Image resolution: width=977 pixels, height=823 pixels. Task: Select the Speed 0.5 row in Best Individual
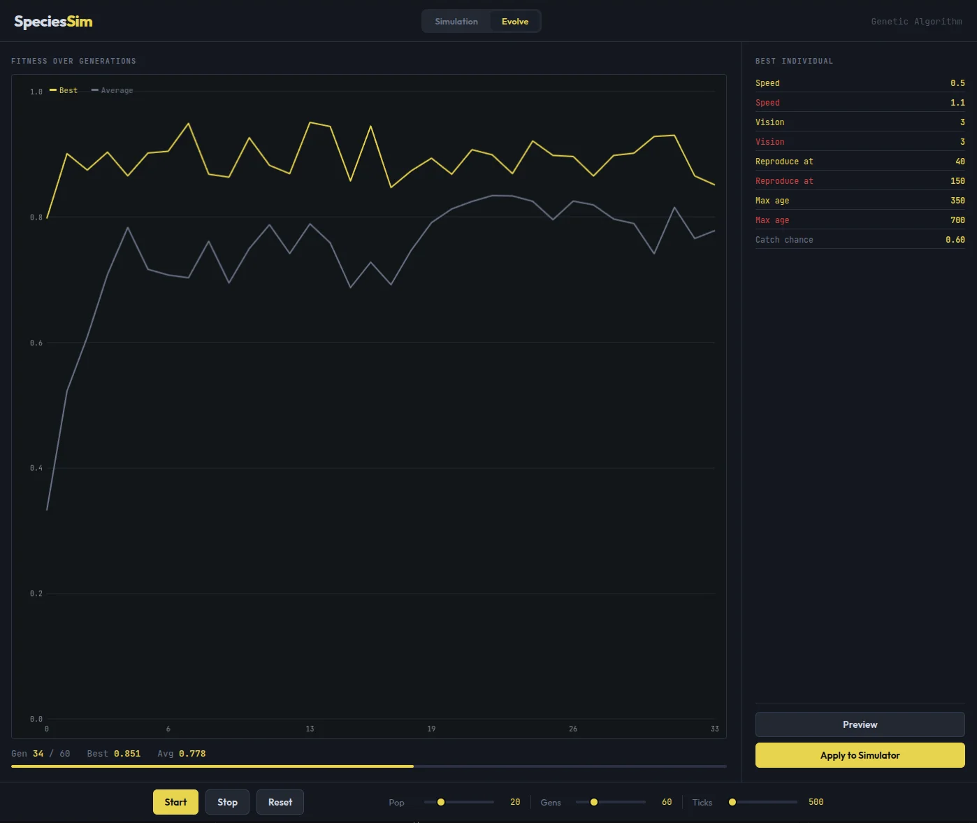point(860,83)
